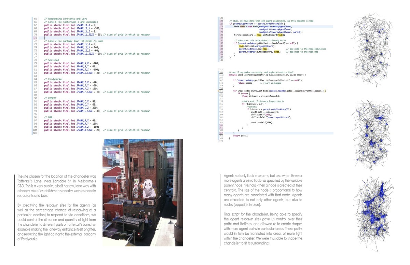
Task: Place cursor on empty highlighted line 71
Action: [x=102, y=38]
